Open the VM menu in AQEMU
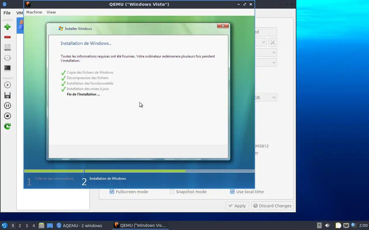Screen dimensions: 369x230 coord(19,13)
